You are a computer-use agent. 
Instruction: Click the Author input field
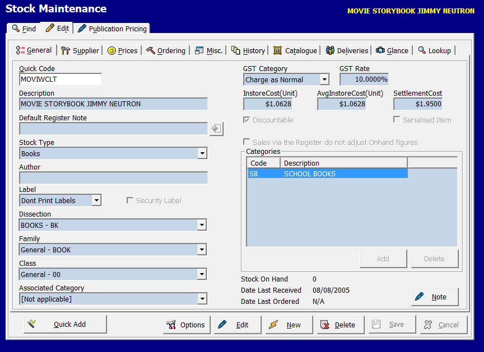click(x=113, y=178)
